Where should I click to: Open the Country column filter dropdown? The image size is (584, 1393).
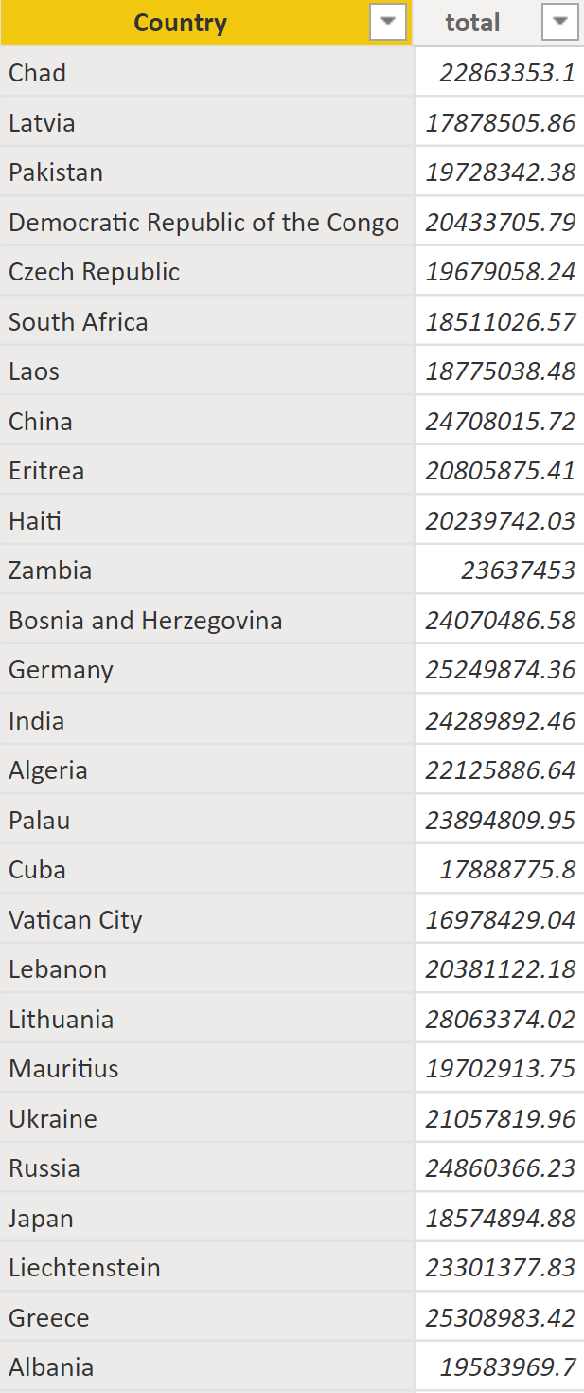tap(387, 22)
